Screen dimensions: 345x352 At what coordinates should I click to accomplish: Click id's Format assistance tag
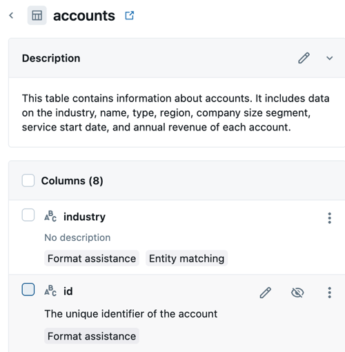point(92,336)
